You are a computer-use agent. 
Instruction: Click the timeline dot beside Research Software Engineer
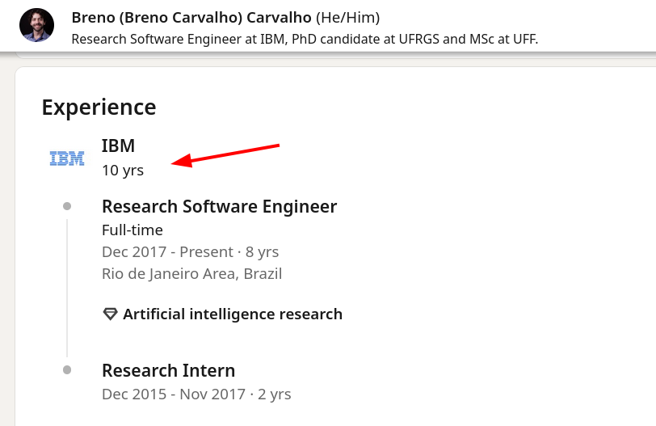pos(67,206)
